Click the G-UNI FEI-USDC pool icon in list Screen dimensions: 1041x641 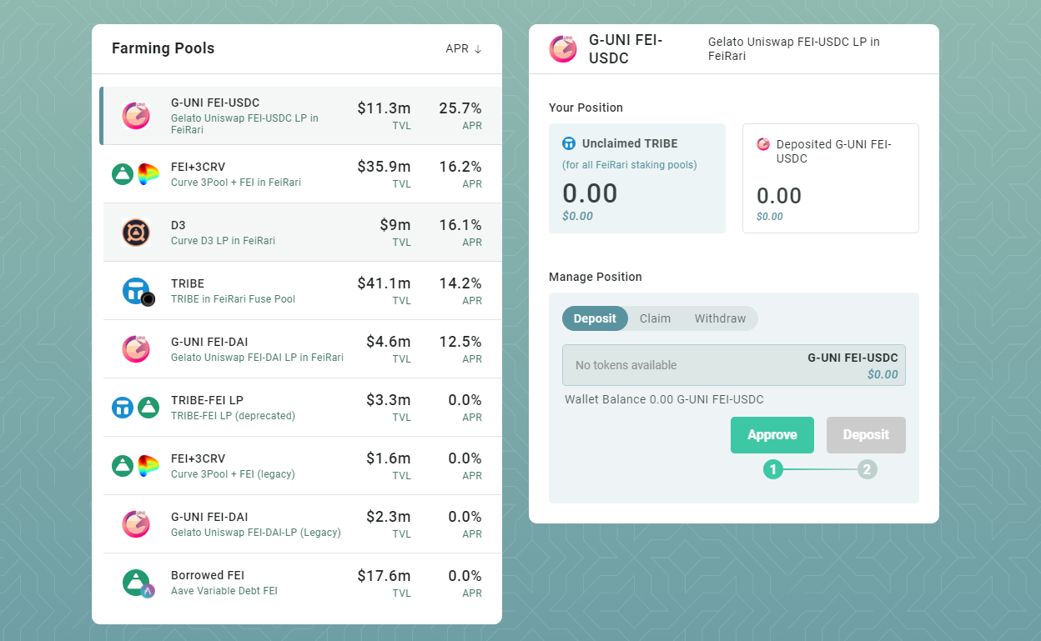coord(135,116)
